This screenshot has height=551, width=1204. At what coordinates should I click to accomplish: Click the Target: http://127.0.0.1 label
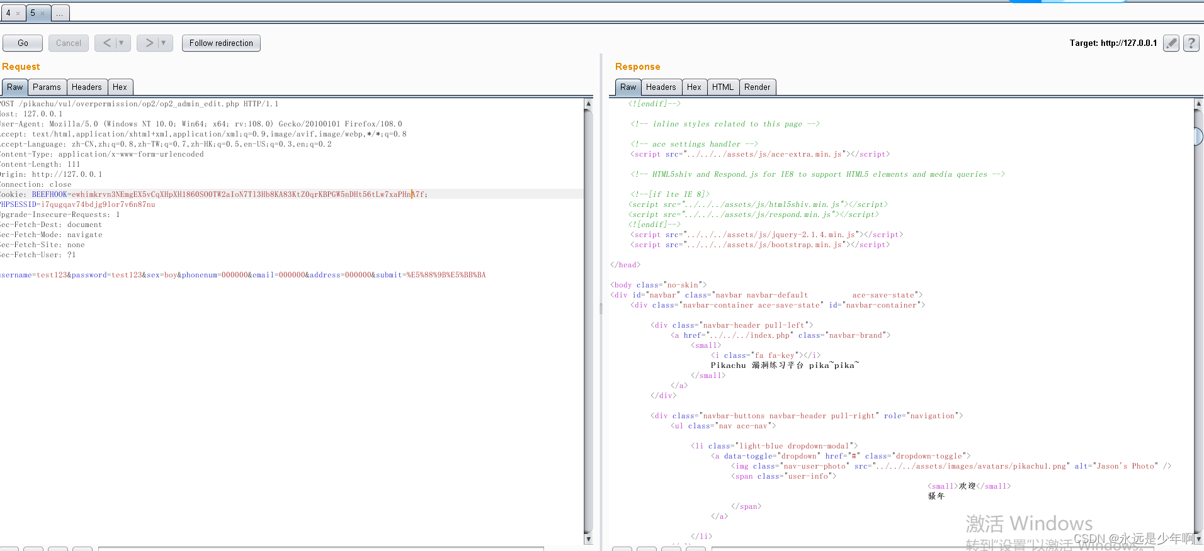1113,43
